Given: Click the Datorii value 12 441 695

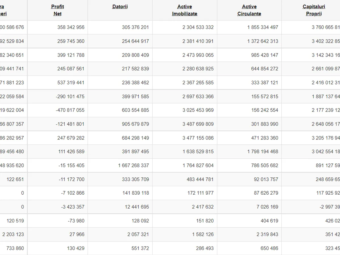Looking at the screenshot, I should pos(137,207).
